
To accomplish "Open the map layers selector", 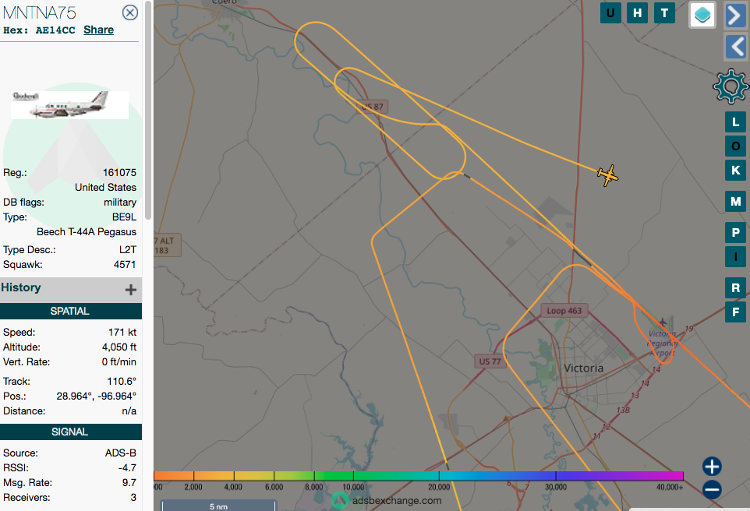I will (x=702, y=14).
